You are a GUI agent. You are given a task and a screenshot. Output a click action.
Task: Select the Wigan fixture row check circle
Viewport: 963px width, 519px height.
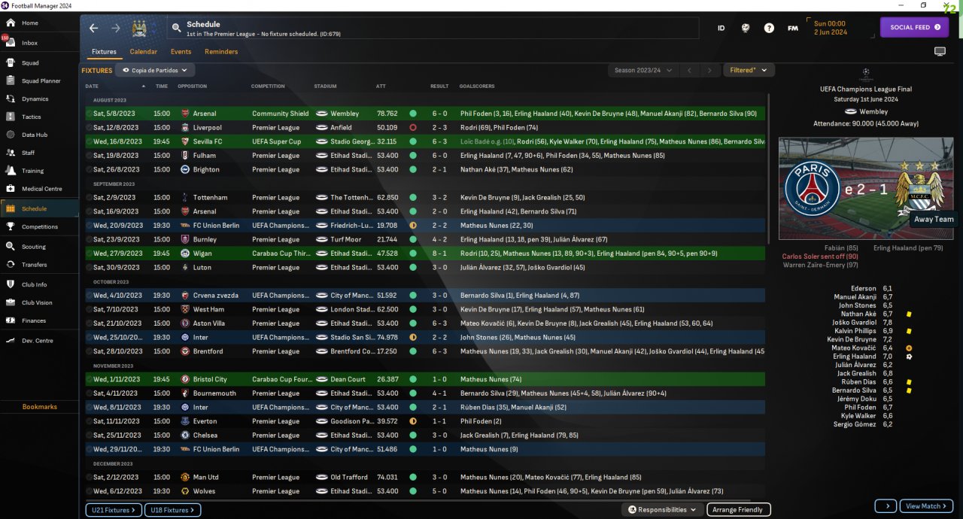pyautogui.click(x=89, y=253)
